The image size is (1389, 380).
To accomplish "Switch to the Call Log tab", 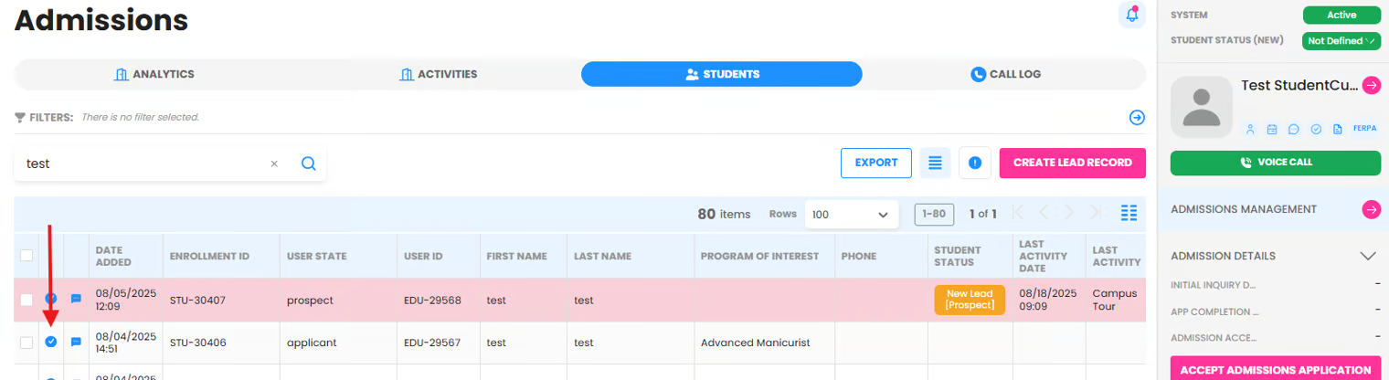I will click(x=1005, y=74).
